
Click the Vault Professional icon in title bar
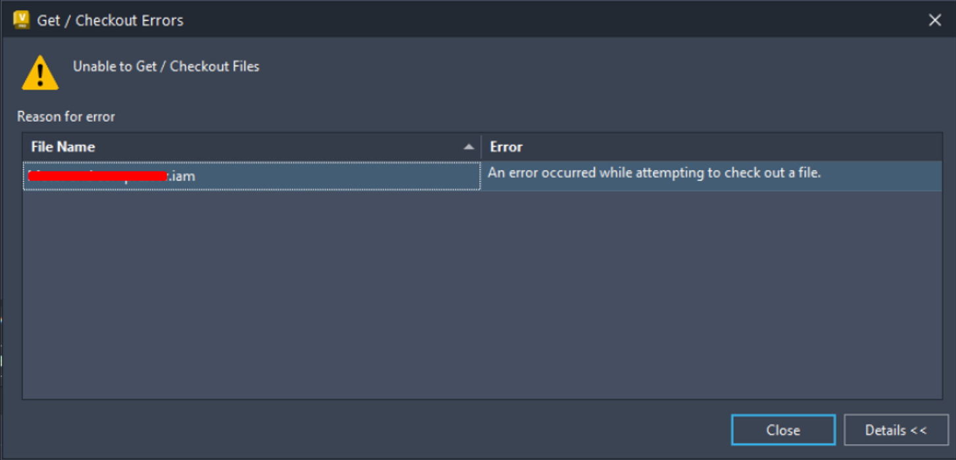tap(19, 20)
